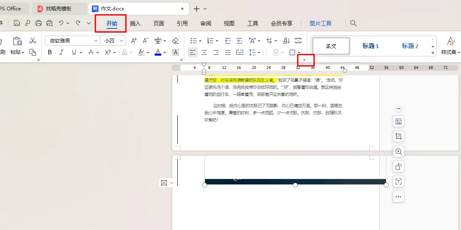The width and height of the screenshot is (461, 230).
Task: Undo the last action
Action: click(61, 23)
